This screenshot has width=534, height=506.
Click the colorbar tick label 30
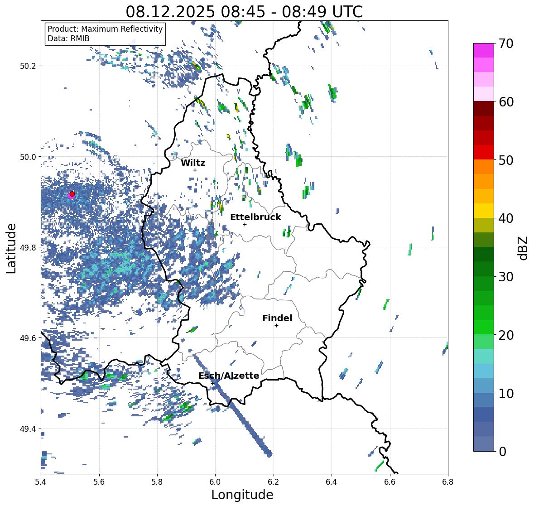click(x=506, y=276)
